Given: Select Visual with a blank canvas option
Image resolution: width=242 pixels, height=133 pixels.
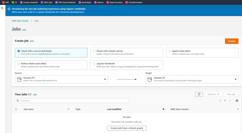Looking at the screenshot, I should (x=127, y=52).
